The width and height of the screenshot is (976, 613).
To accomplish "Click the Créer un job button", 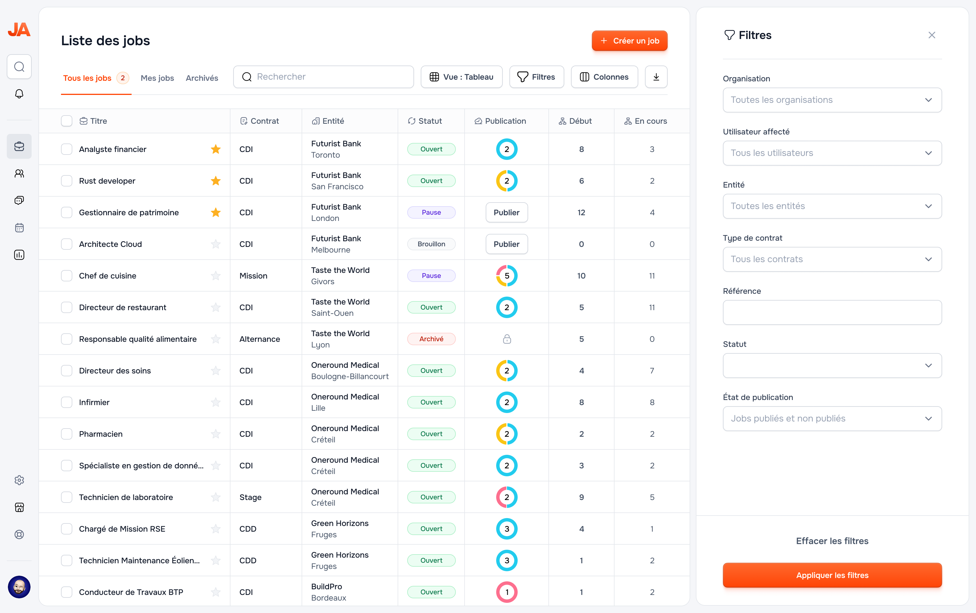I will (629, 41).
